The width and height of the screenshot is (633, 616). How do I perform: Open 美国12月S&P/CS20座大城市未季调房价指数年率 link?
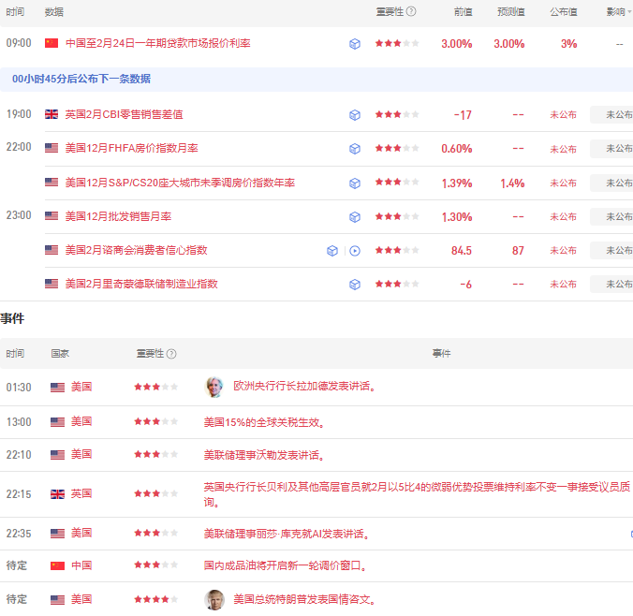click(x=180, y=183)
